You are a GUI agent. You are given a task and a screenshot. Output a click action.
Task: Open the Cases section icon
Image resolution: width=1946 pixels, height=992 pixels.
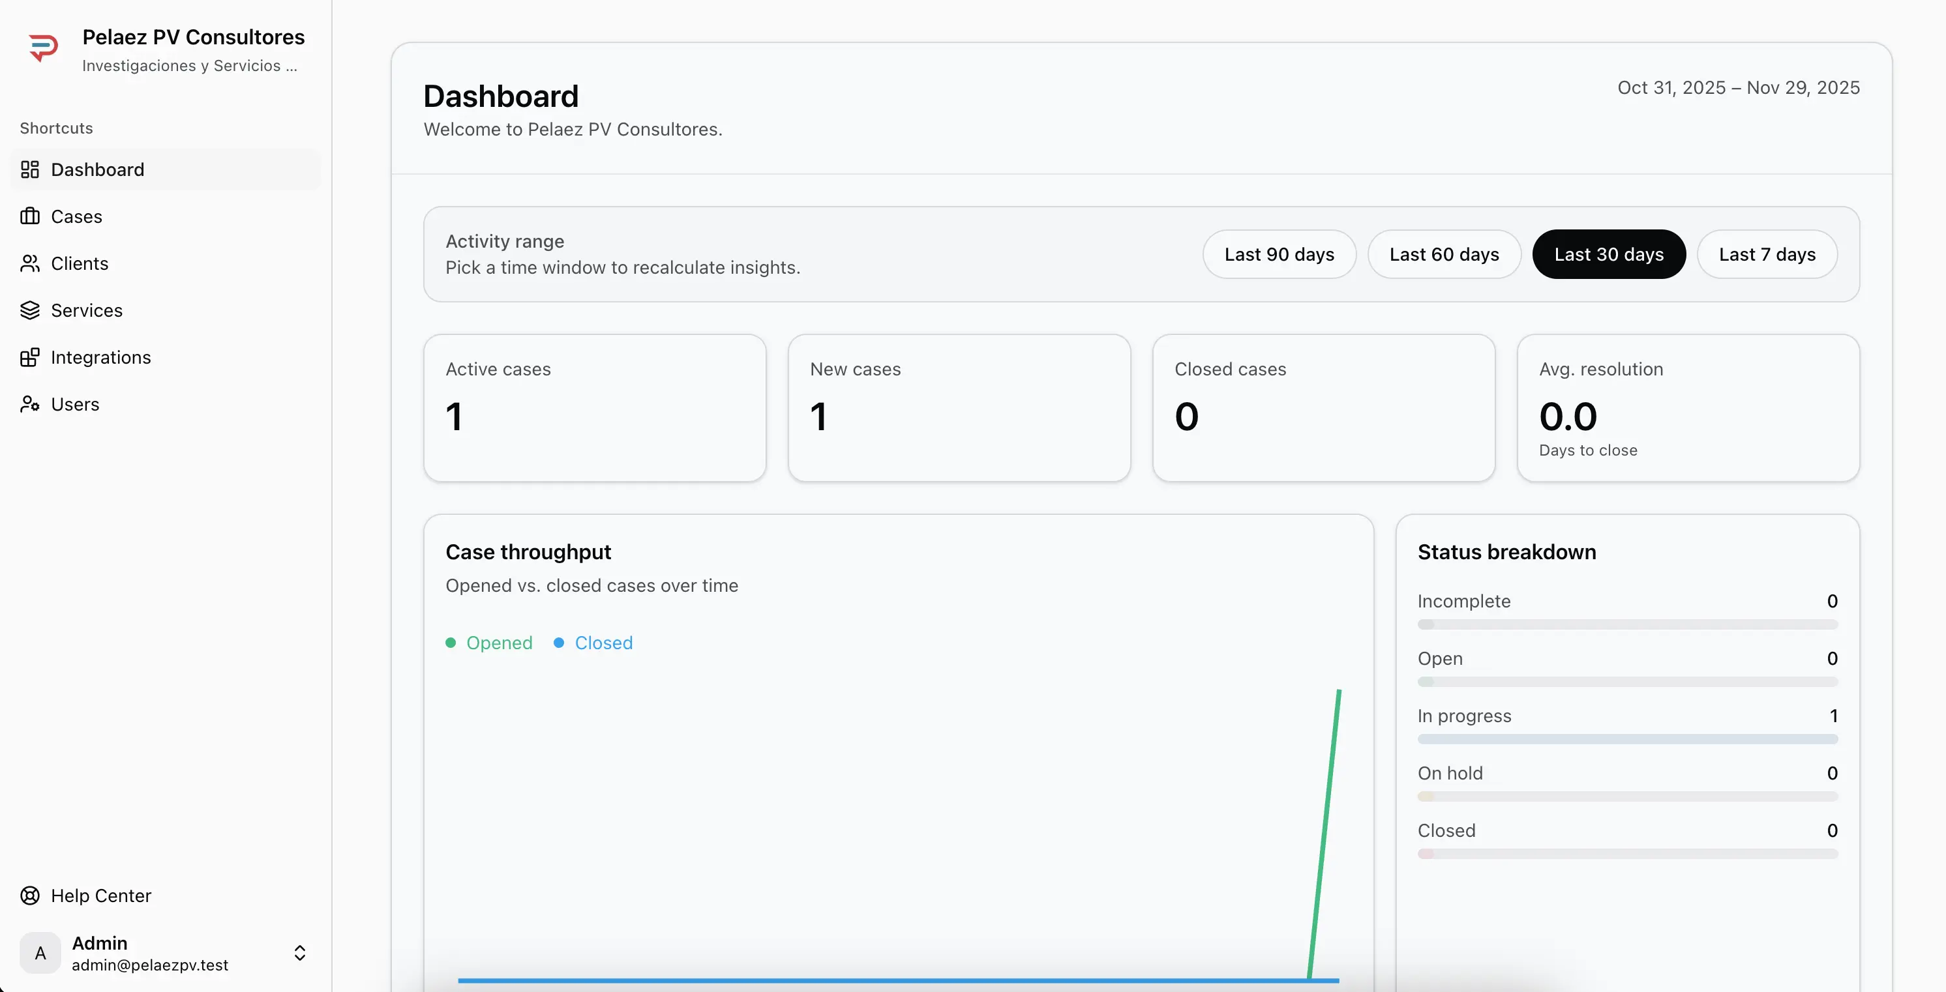click(29, 216)
